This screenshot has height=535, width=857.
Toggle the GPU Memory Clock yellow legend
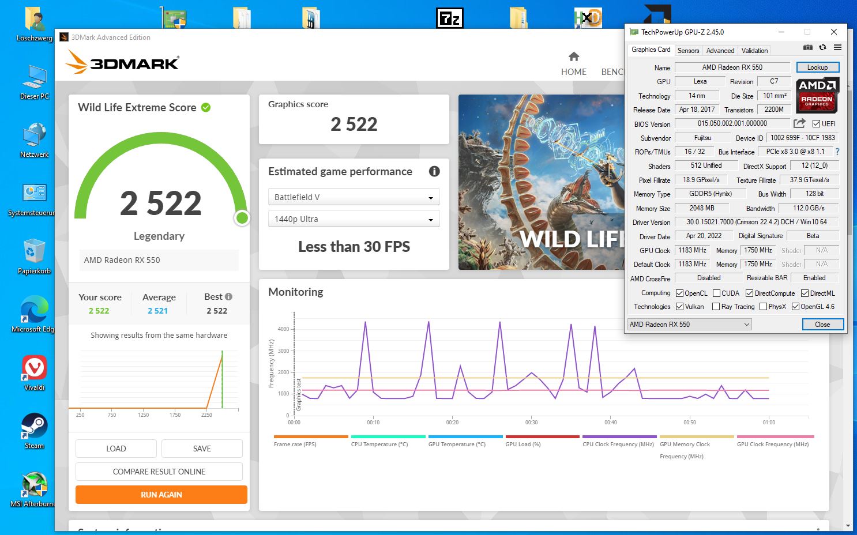click(x=697, y=447)
